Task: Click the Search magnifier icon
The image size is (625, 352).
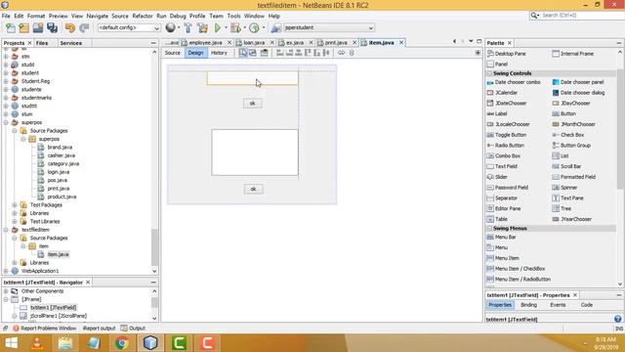Action: [534, 16]
